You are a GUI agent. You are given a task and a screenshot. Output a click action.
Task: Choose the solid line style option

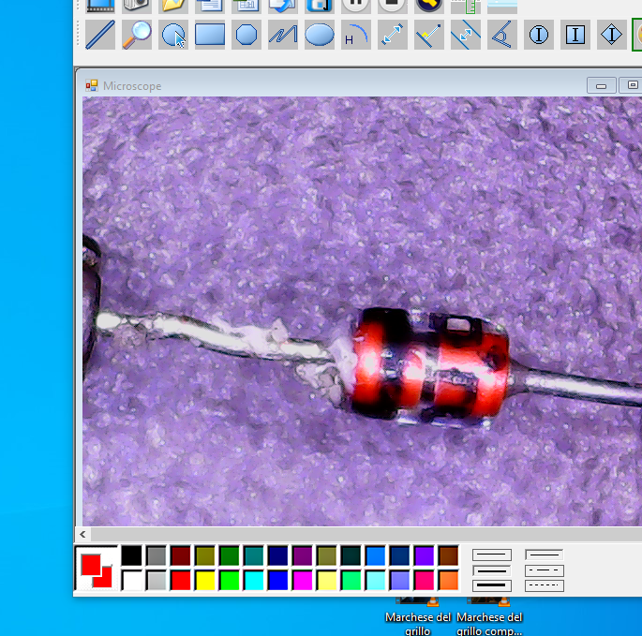point(545,555)
